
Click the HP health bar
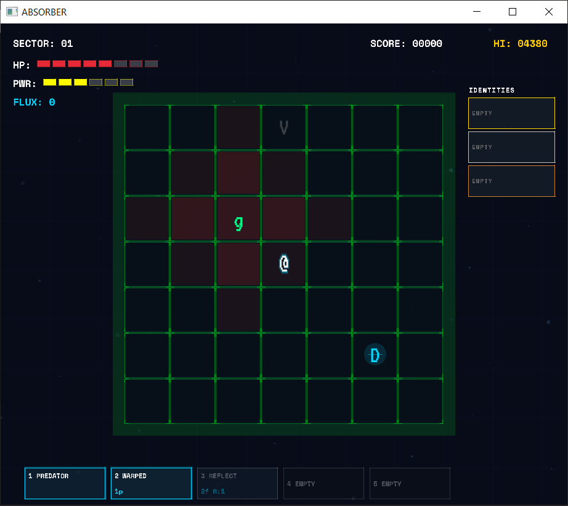(97, 64)
